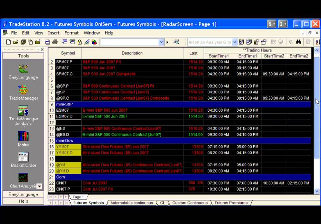This screenshot has height=224, width=321.
Task: Click the Description column header
Action: pos(132,53)
